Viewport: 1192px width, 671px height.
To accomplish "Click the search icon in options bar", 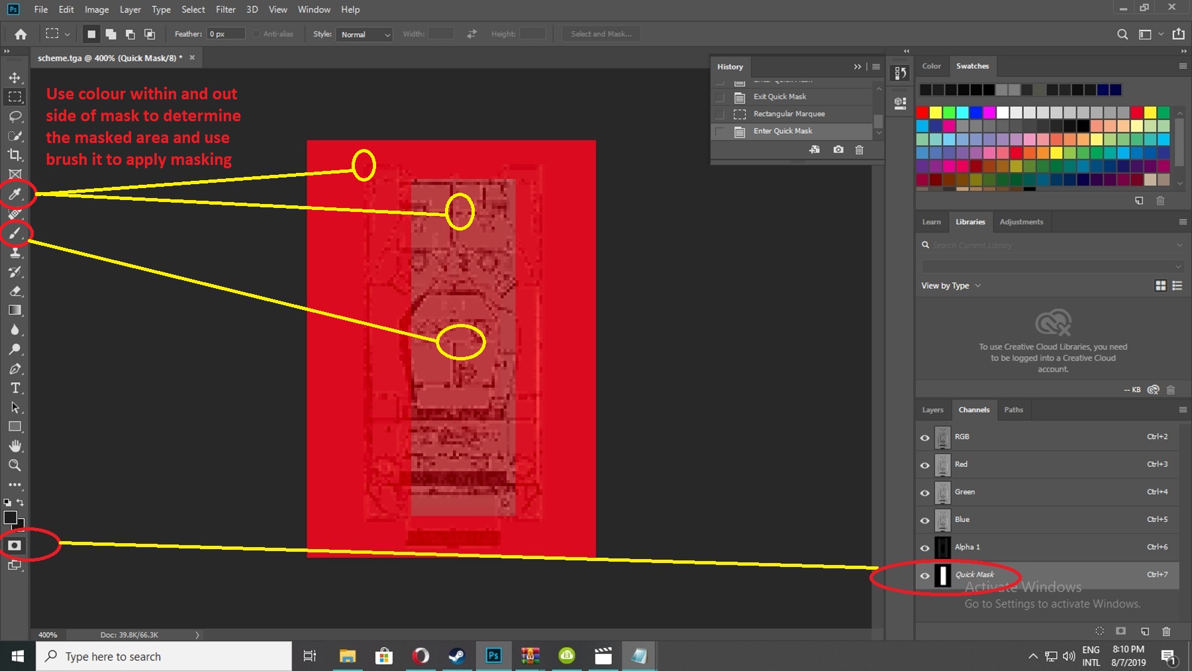I will pyautogui.click(x=1122, y=34).
